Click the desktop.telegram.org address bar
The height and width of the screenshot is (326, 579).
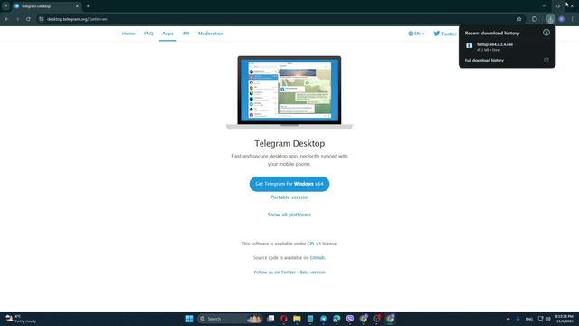tap(277, 19)
